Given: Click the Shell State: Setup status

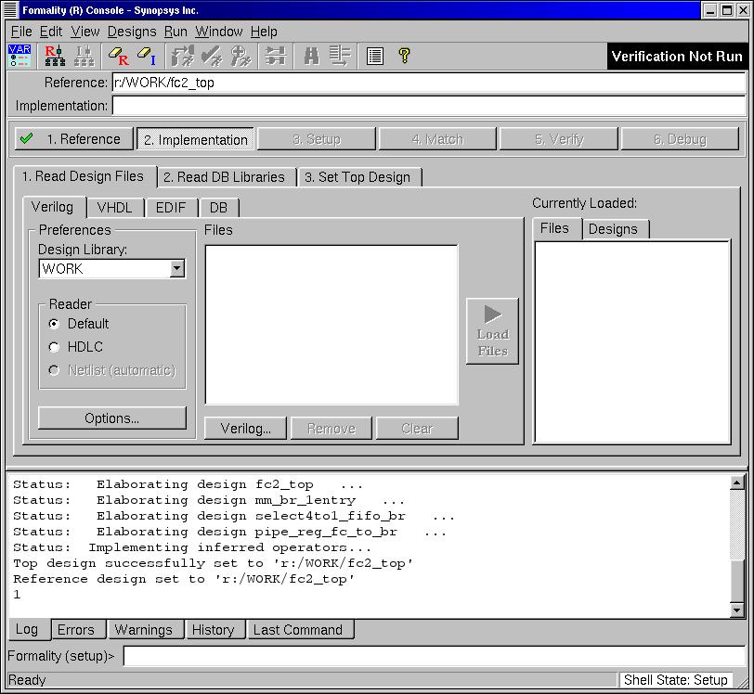Looking at the screenshot, I should click(x=676, y=680).
